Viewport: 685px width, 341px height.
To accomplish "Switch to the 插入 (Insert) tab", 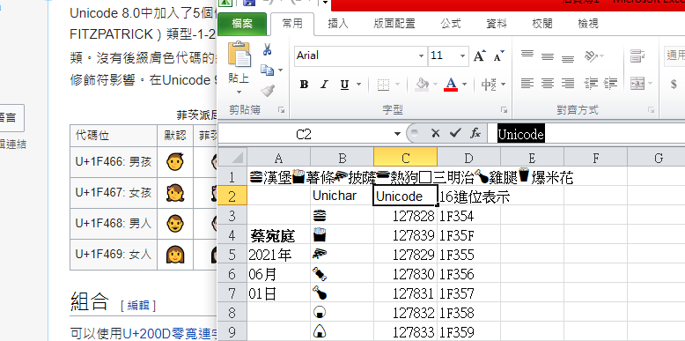I will coord(338,24).
